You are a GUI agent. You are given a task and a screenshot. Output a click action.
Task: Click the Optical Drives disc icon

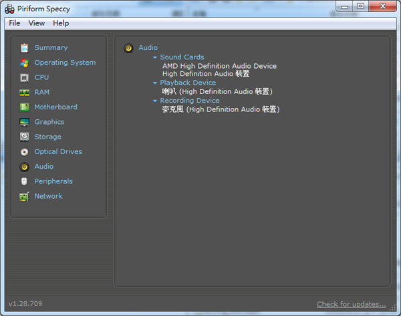pos(24,152)
